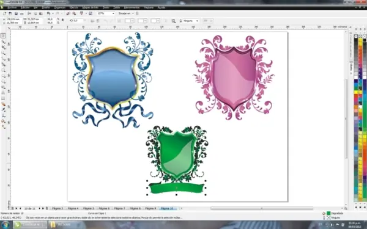367x229 pixels.
Task: Select the Freehand tool
Action: 3,59
